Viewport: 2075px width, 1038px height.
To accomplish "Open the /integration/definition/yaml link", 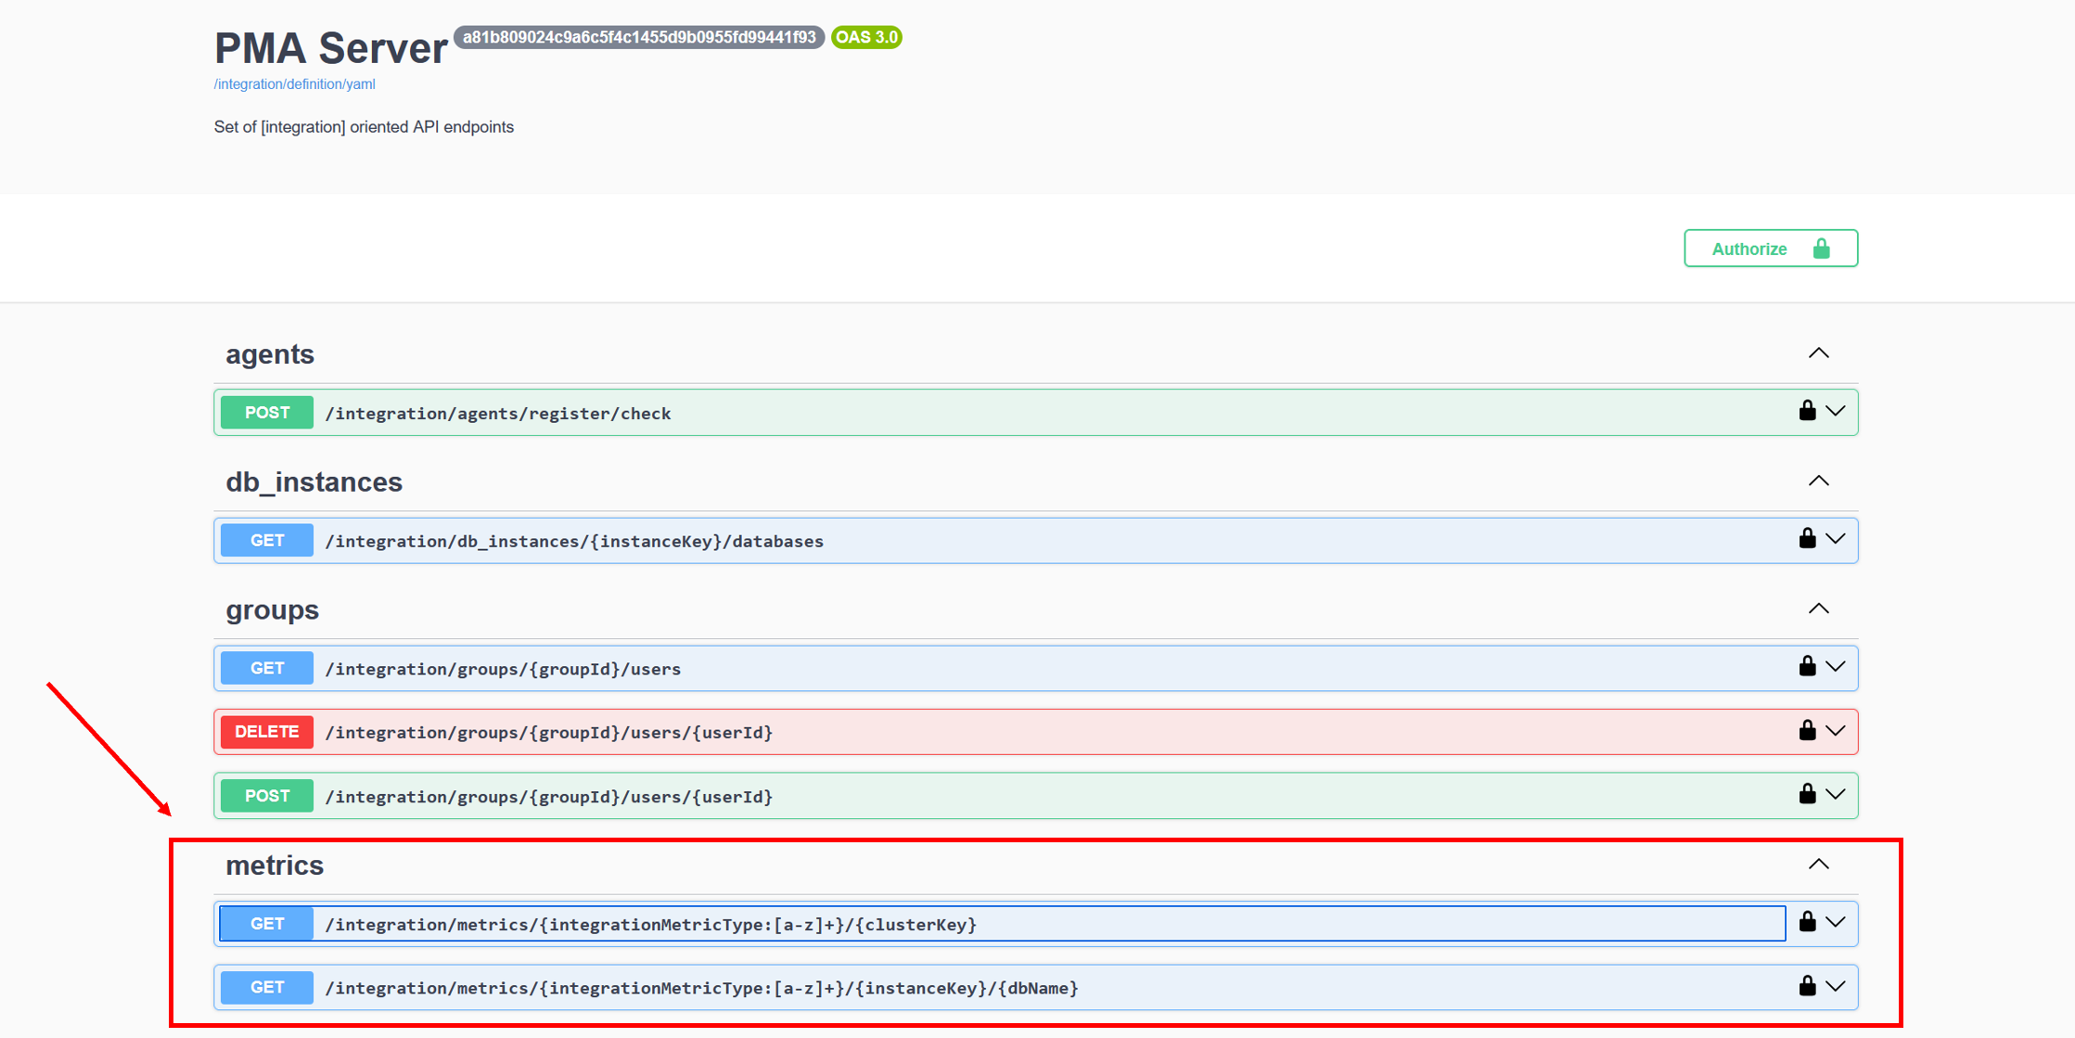I will [x=294, y=84].
